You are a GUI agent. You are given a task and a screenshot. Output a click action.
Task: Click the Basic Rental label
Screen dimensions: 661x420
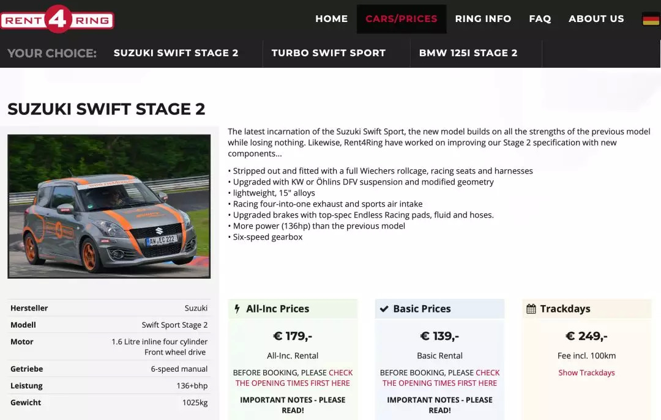tap(439, 356)
